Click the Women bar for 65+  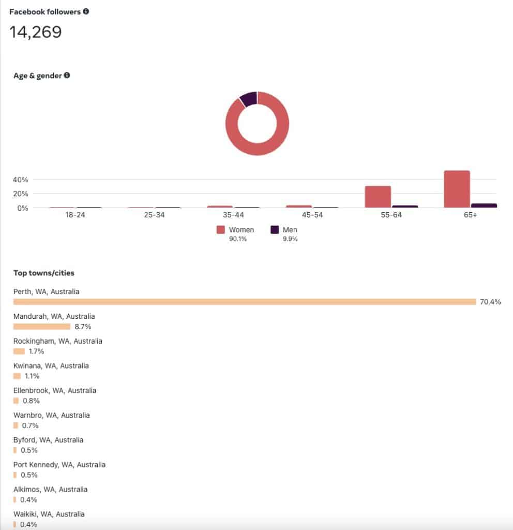457,189
